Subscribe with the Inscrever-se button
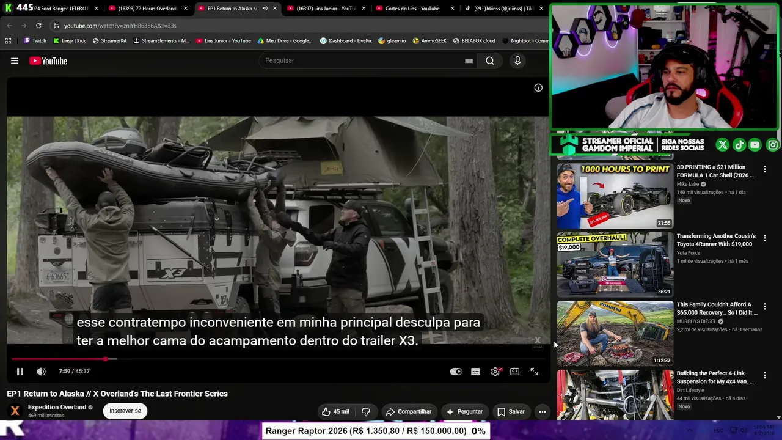 tap(125, 411)
